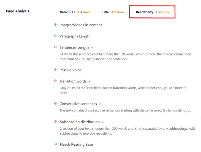Click red error icon beside Consecutive sentences

pos(55,103)
